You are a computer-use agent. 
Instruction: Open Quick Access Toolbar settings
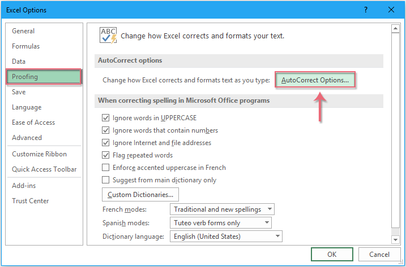(44, 169)
